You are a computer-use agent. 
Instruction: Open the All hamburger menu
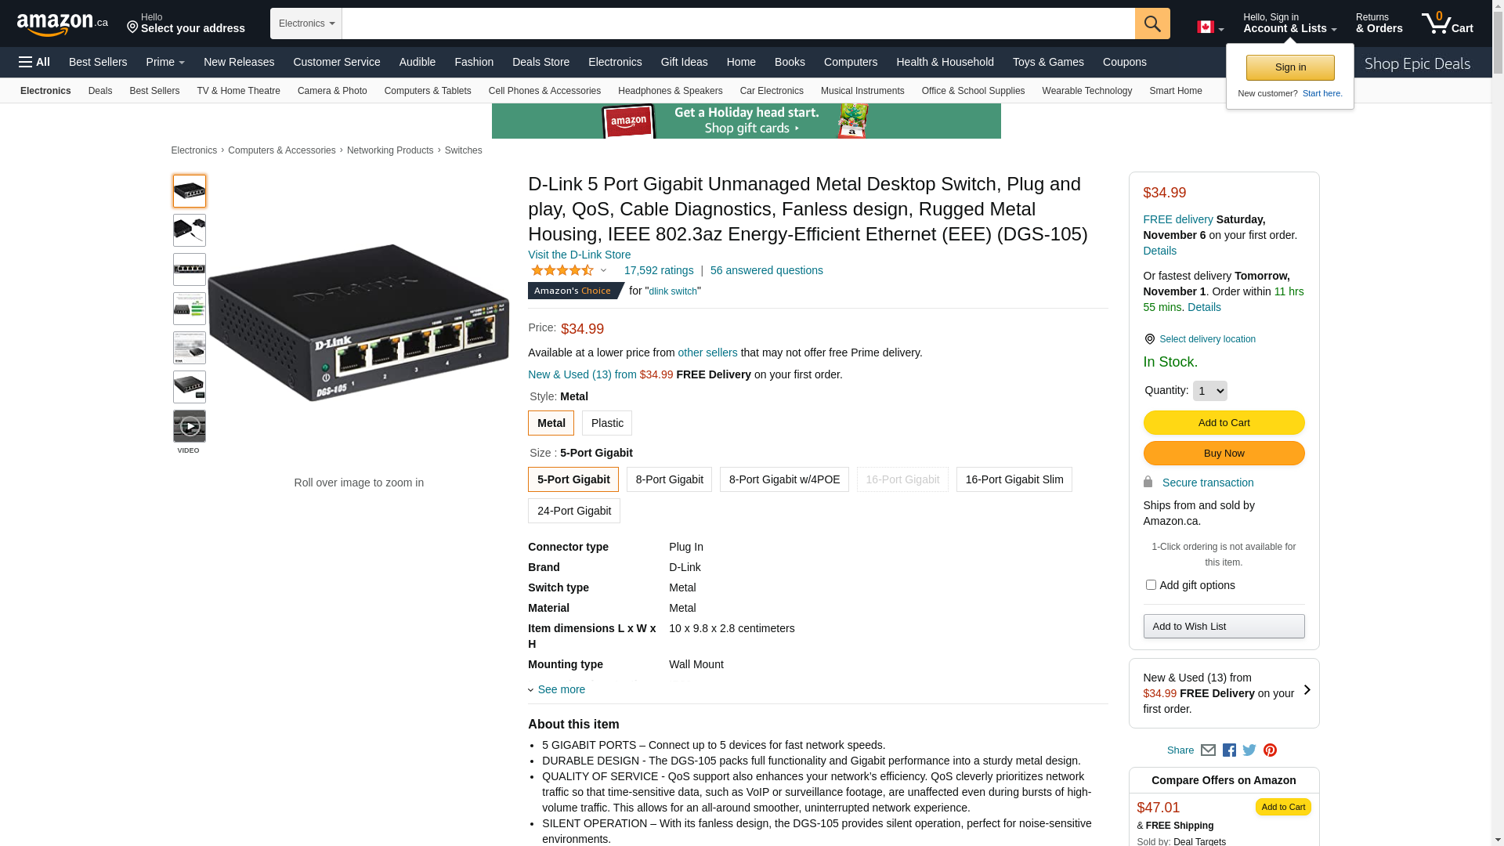(x=34, y=62)
